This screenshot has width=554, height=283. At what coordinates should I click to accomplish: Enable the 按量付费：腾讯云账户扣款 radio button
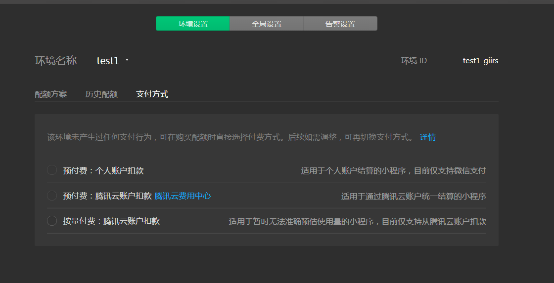(52, 221)
